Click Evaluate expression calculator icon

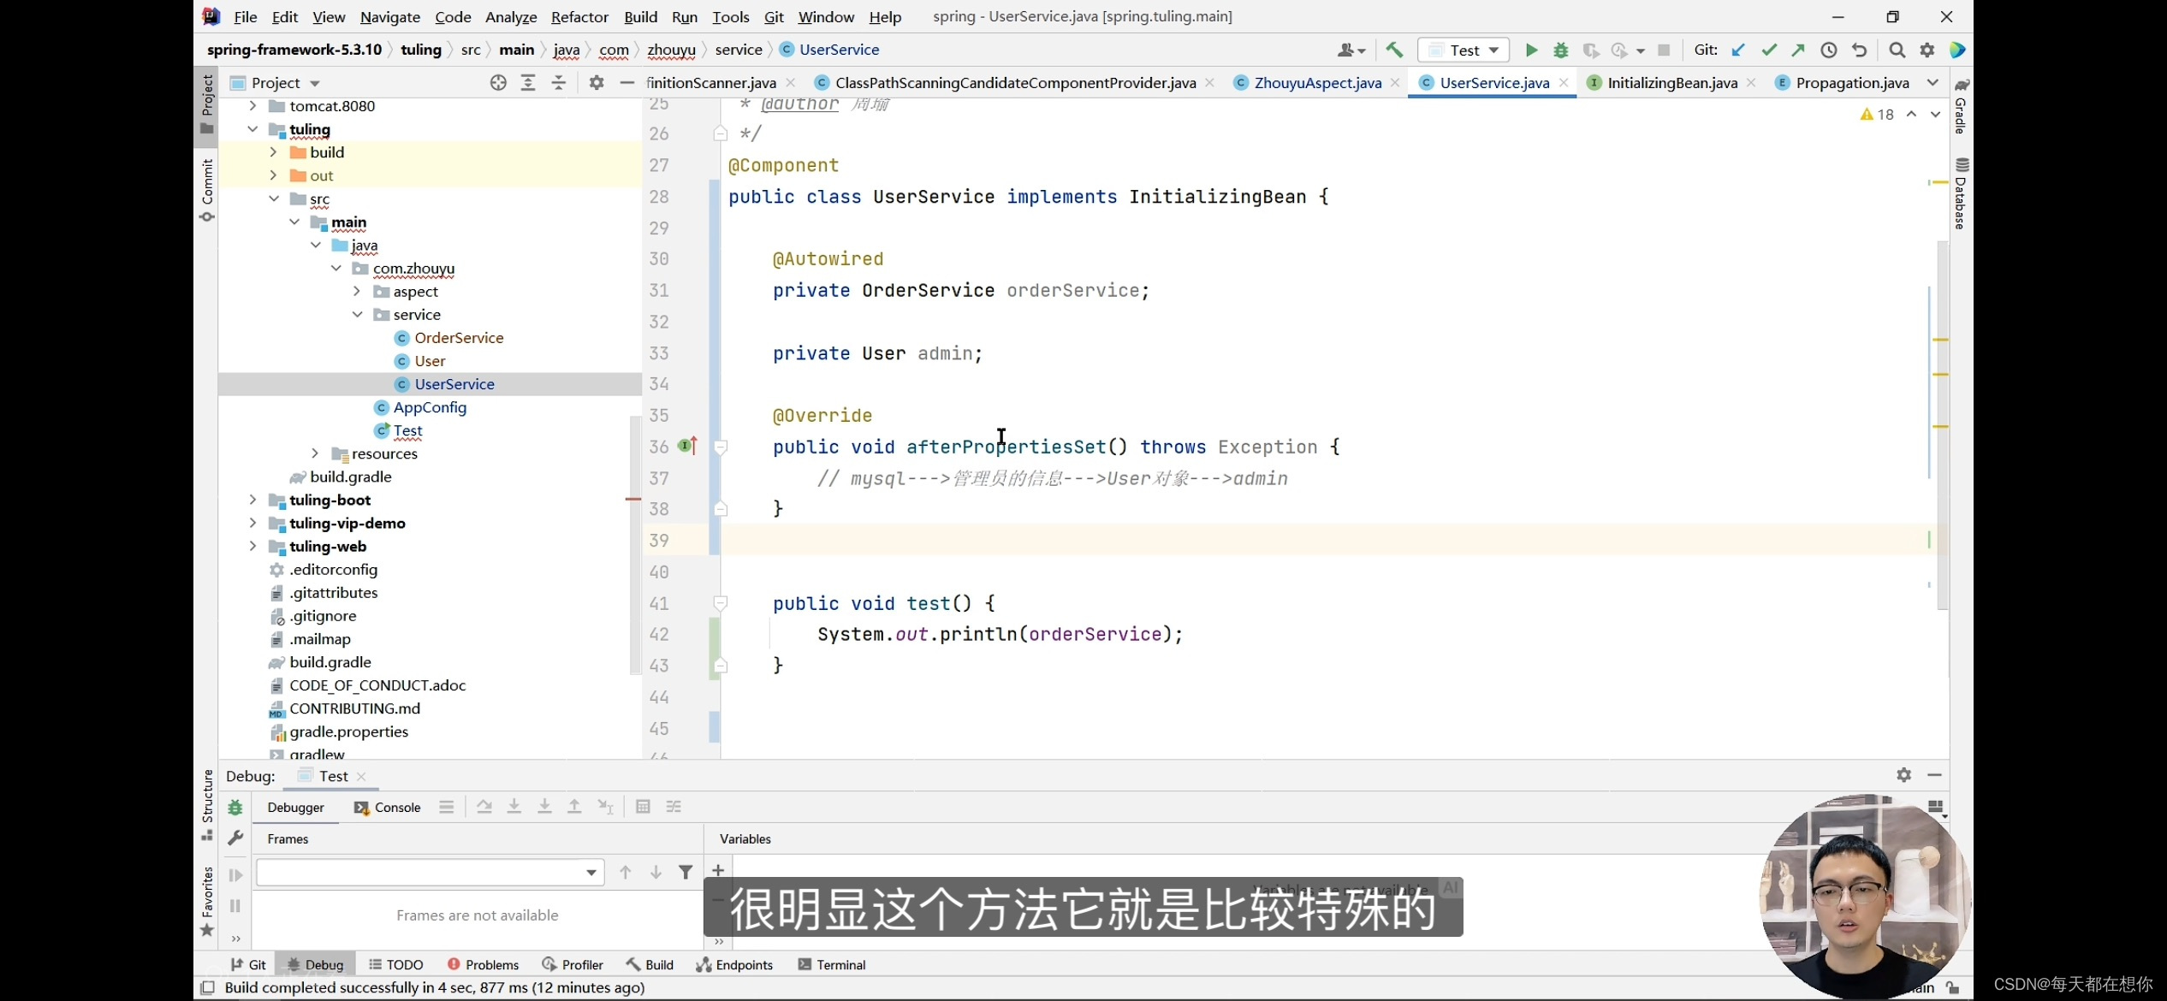click(x=643, y=807)
